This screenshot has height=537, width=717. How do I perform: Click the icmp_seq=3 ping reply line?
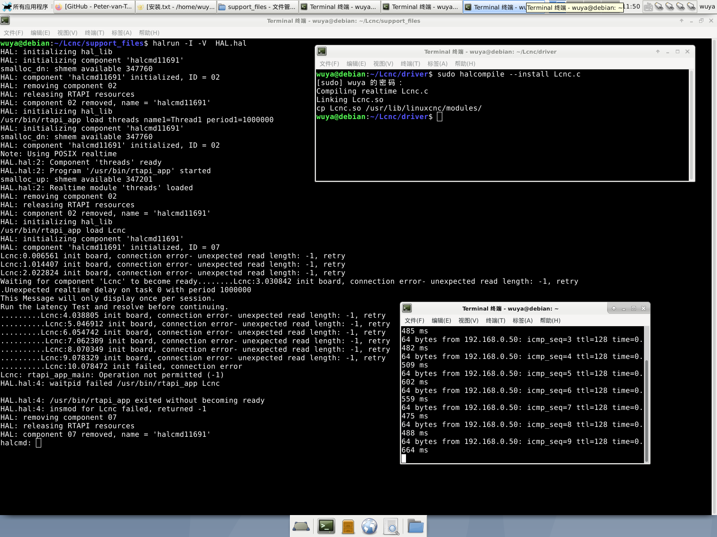[x=523, y=340]
